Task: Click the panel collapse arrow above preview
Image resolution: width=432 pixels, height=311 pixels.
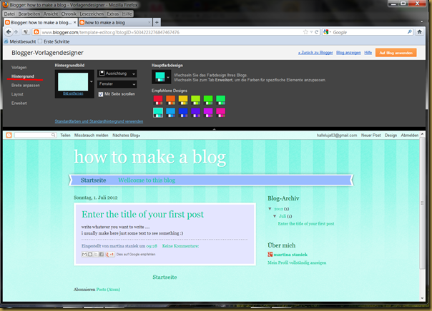Action: (214, 129)
